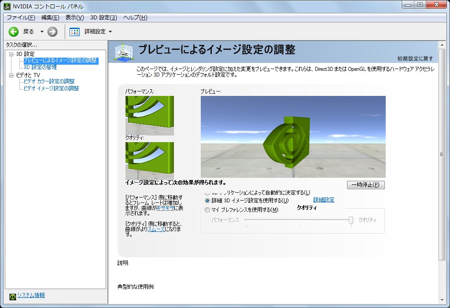Image resolution: width=450 pixels, height=308 pixels.
Task: Open the 編集(E) menu
Action: [50, 18]
